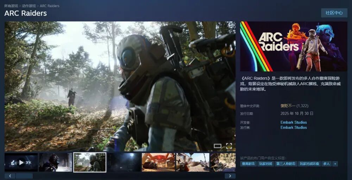Select the 玩家对战 tag

coord(265,164)
